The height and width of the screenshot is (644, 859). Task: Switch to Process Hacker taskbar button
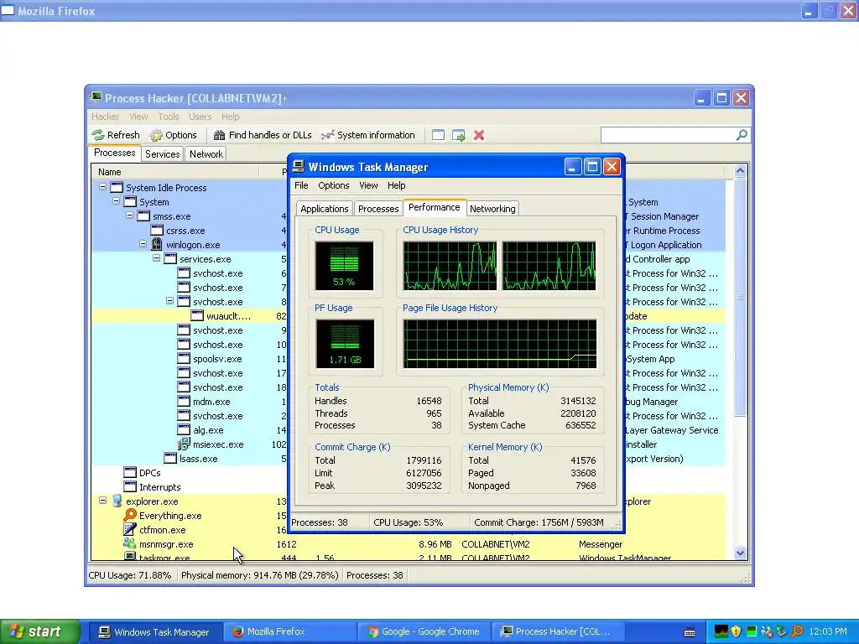[557, 632]
